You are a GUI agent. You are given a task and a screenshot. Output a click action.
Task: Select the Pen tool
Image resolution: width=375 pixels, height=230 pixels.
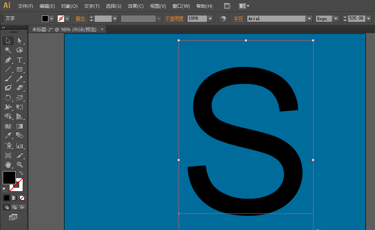tap(8, 60)
